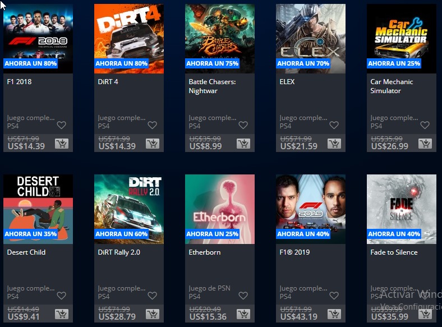This screenshot has width=442, height=327.
Task: Favorite Etherborn using the heart icon
Action: (243, 296)
